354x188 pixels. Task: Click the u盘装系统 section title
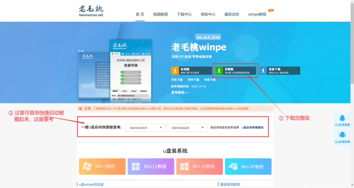click(175, 151)
